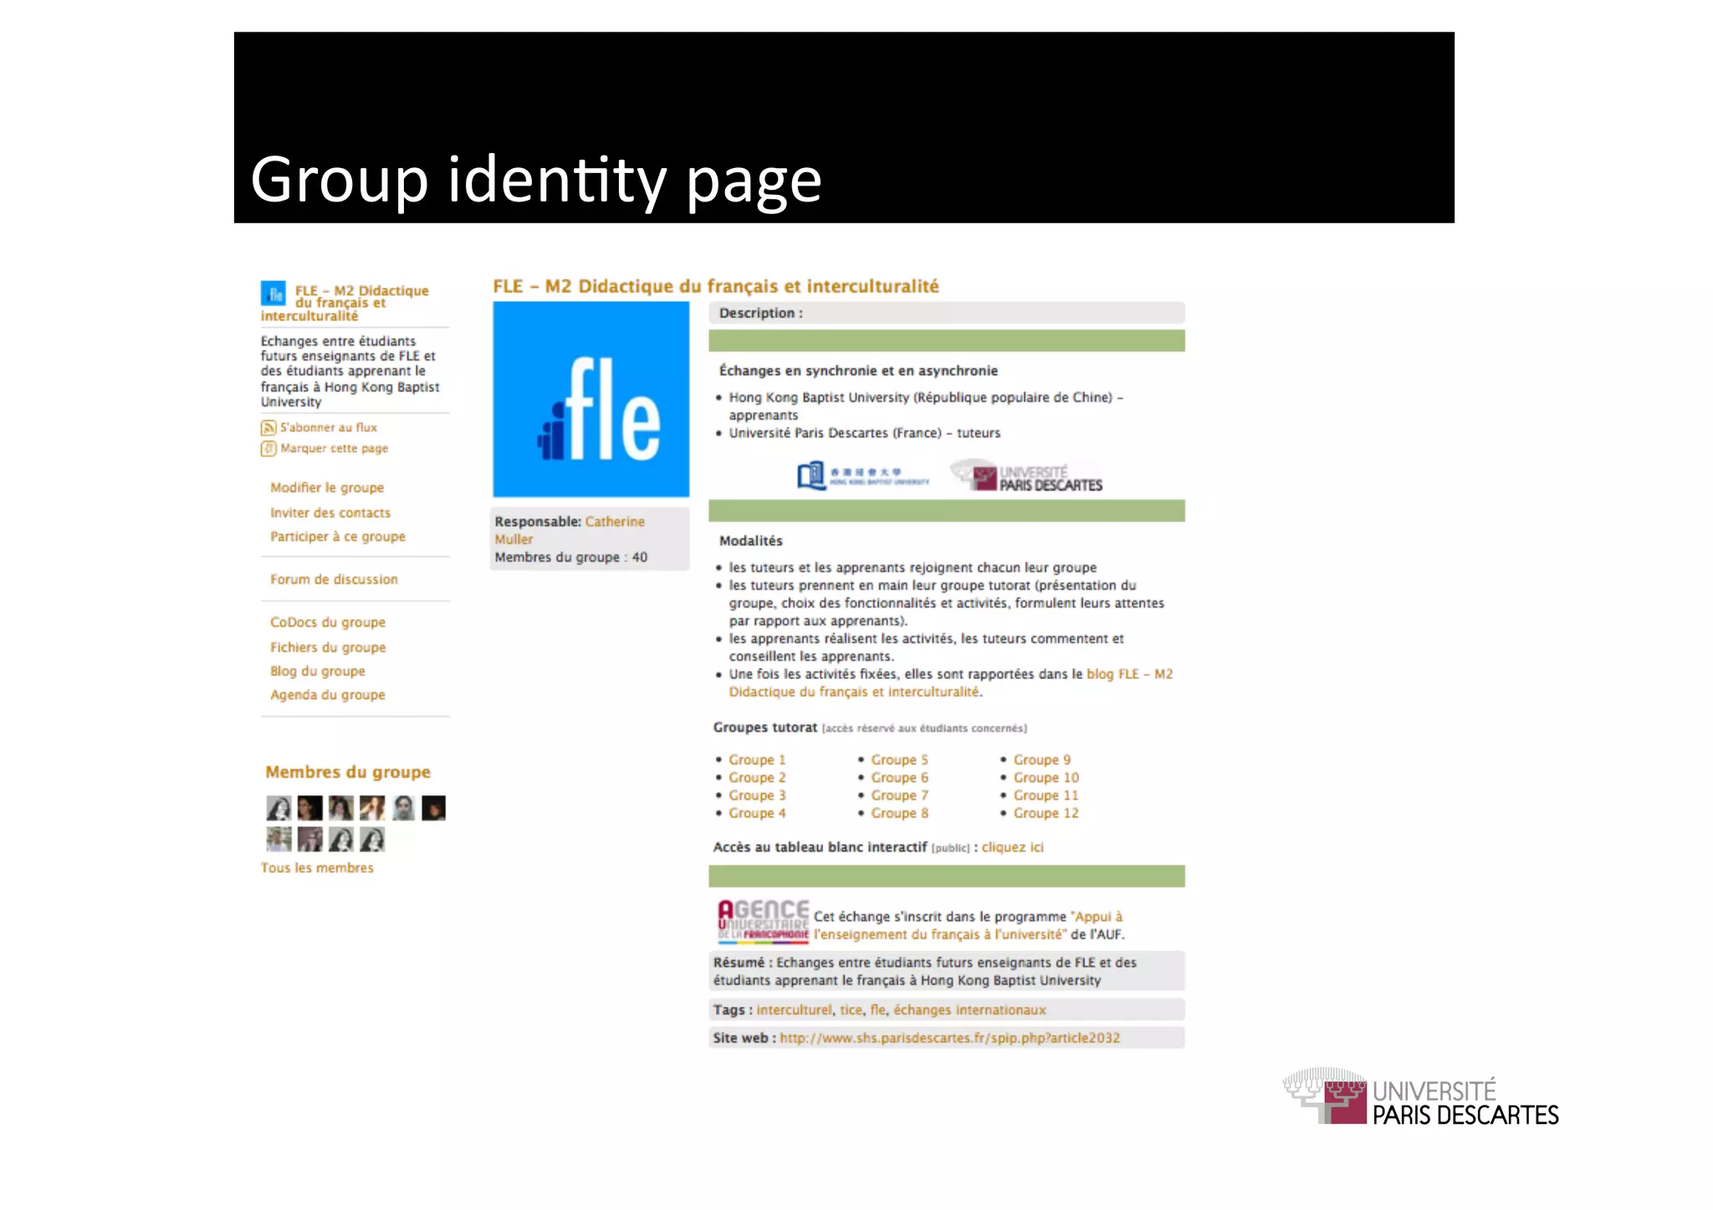1713x1210 pixels.
Task: Click the sidebar group title link
Action: click(x=345, y=303)
